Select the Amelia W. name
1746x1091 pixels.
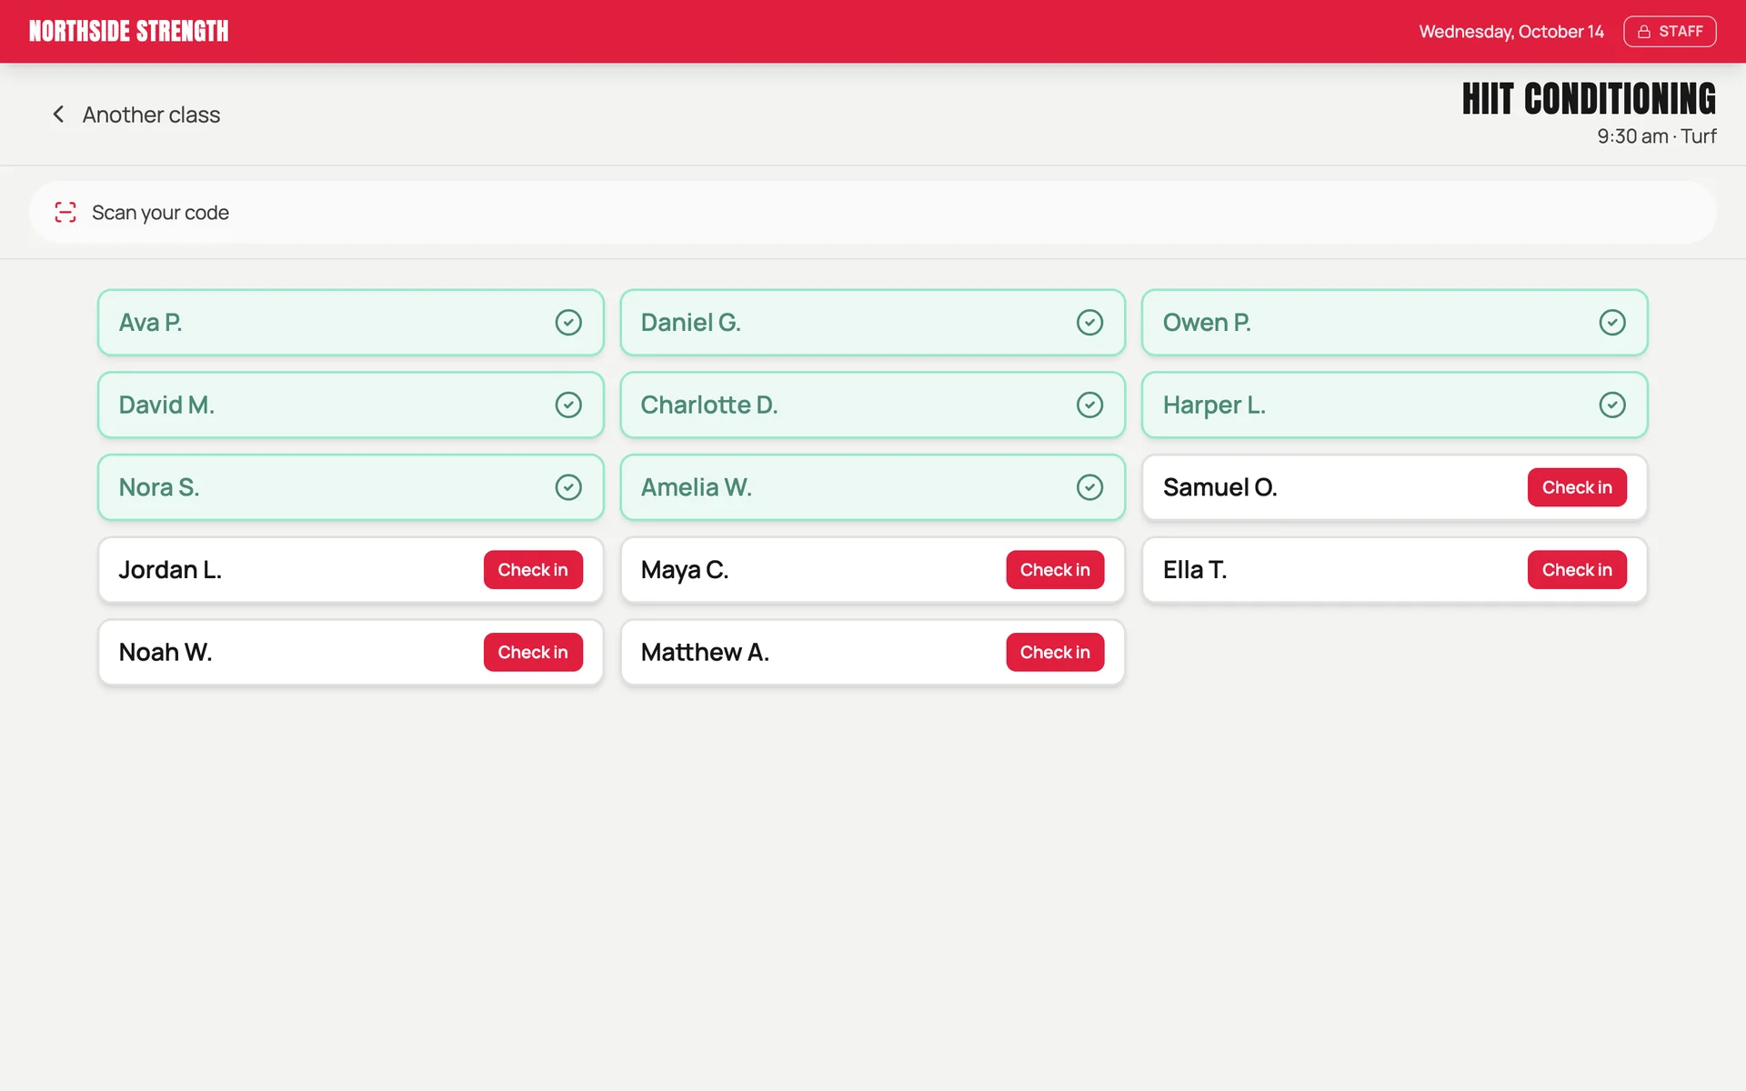coord(697,487)
